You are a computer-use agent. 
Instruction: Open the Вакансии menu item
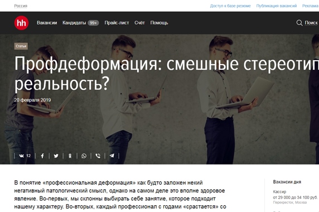coord(47,23)
